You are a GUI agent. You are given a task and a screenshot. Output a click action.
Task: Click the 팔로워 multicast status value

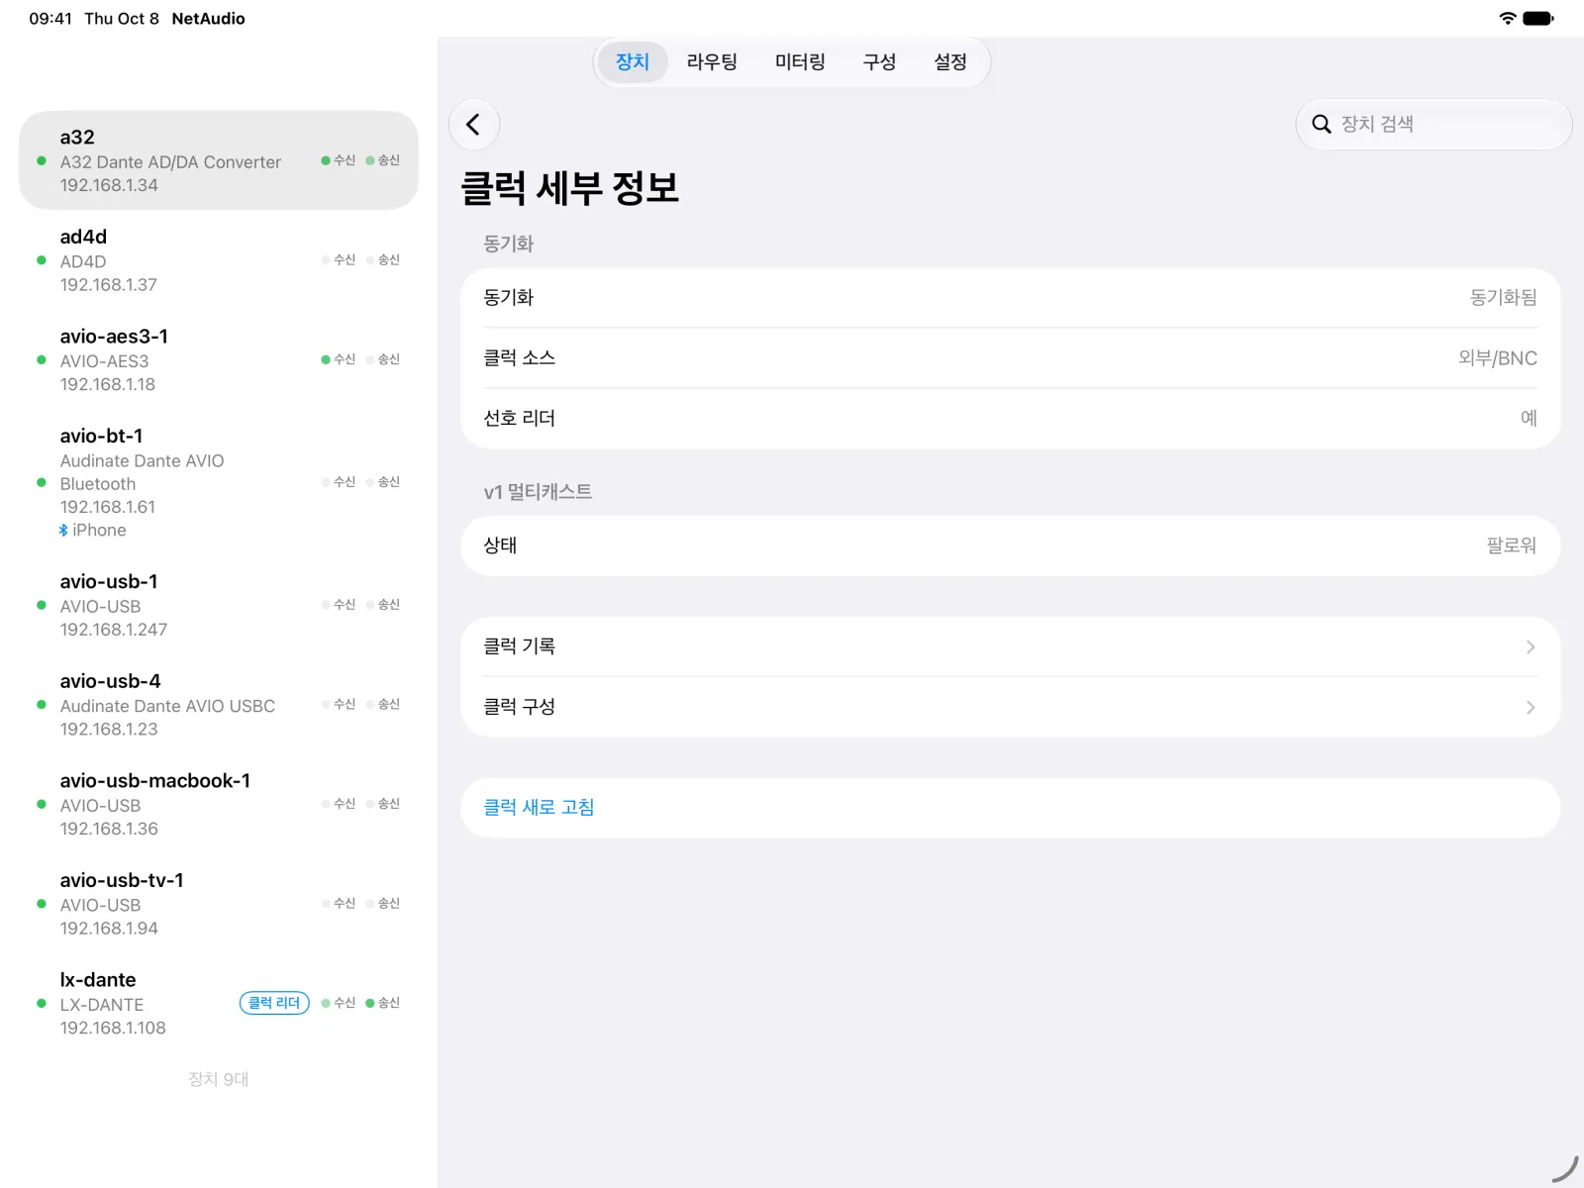click(x=1511, y=545)
